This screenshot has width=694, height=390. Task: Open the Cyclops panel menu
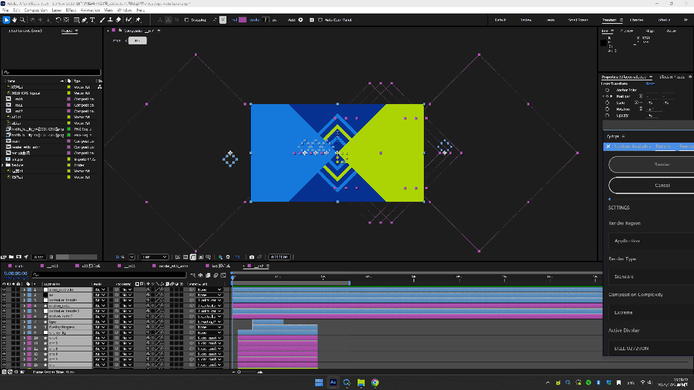coord(623,136)
